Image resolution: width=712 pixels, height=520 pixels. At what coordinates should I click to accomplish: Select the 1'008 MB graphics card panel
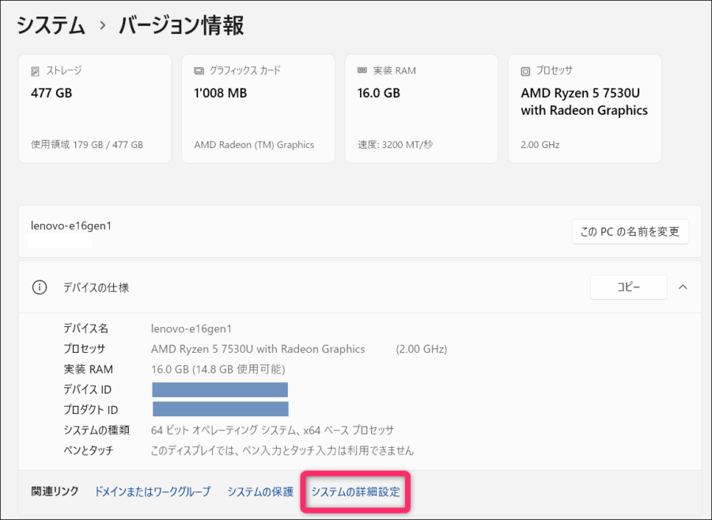(258, 108)
